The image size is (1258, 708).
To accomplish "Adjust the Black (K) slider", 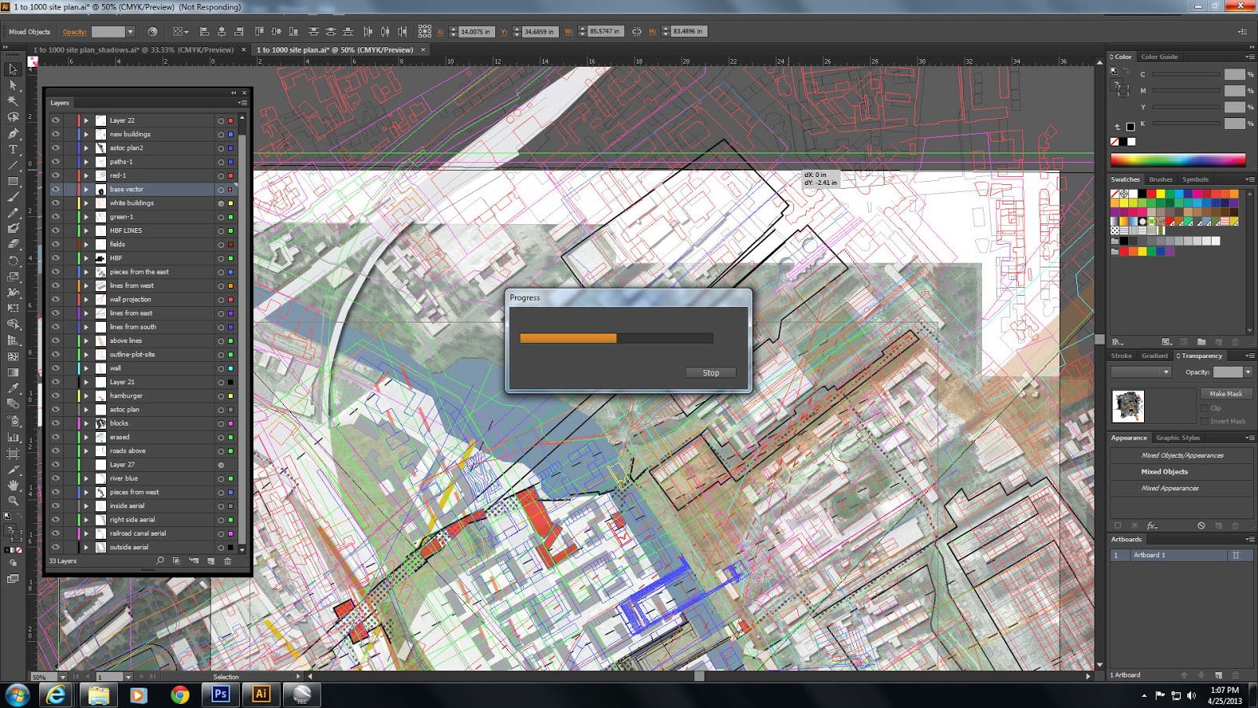I will coord(1186,124).
